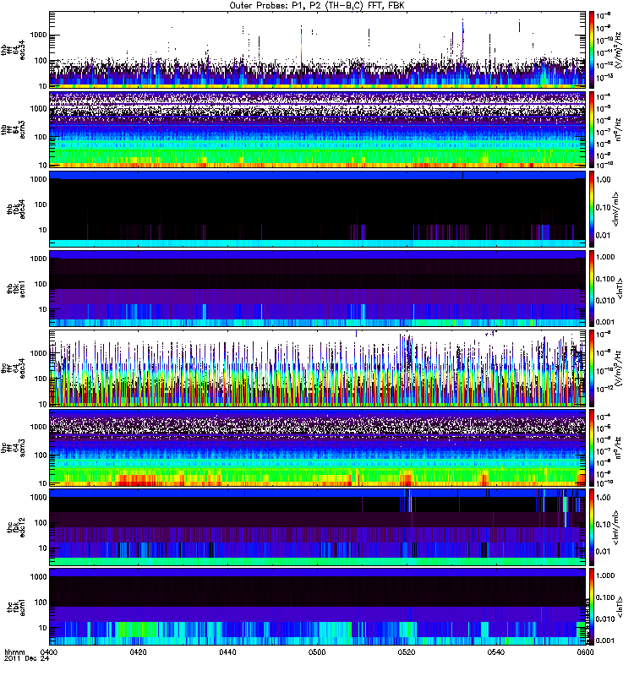Click the 1.00 value on thb fbk edc34 color bar
The image size is (634, 676).
click(x=603, y=179)
